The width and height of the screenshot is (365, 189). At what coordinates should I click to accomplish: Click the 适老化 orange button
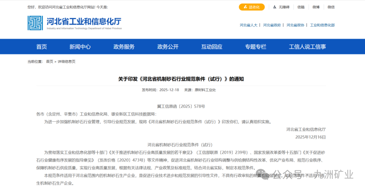[x=252, y=7]
